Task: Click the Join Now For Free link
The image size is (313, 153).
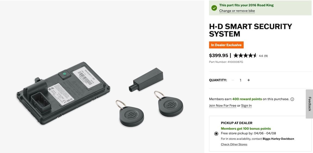Action: pos(223,106)
